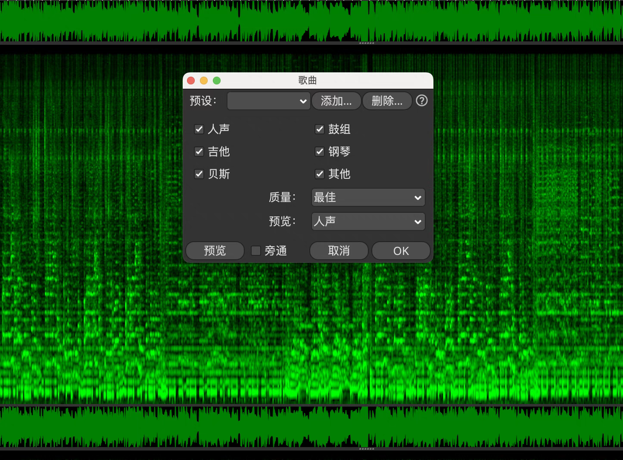Viewport: 623px width, 460px height.
Task: Enable the 旁通 bypass checkbox
Action: coord(256,251)
